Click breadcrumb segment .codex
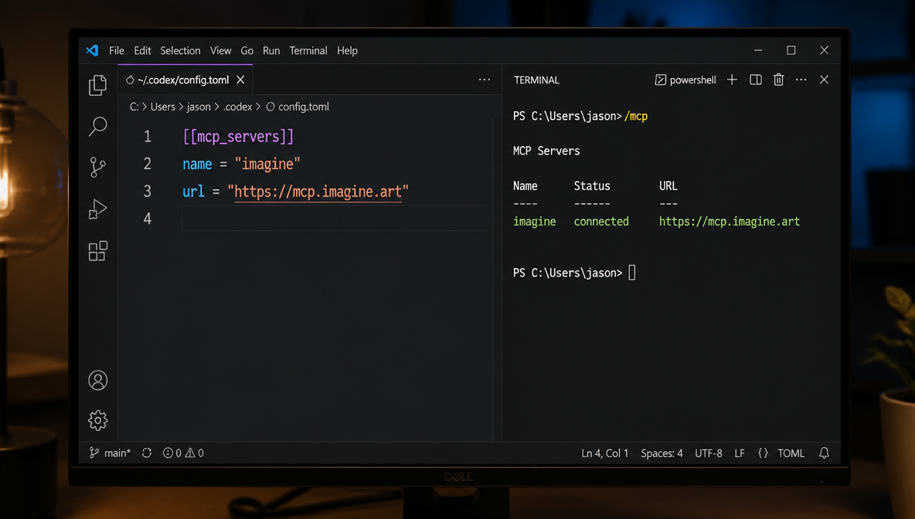The image size is (915, 519). [237, 107]
